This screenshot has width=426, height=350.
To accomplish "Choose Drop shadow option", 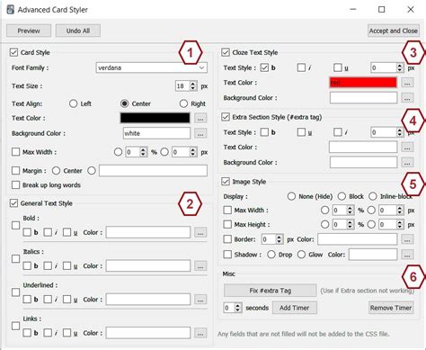I will 271,255.
